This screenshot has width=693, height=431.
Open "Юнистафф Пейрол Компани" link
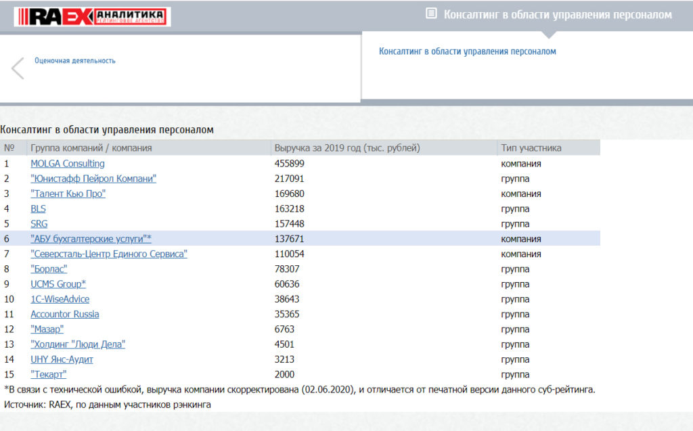[93, 179]
